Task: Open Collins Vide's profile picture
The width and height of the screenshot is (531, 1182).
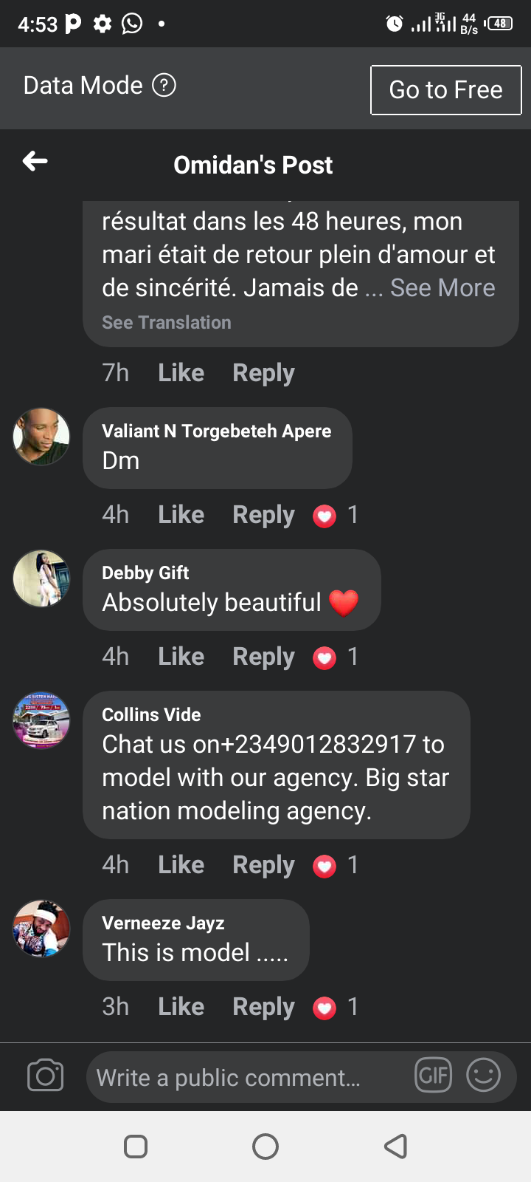Action: coord(41,720)
